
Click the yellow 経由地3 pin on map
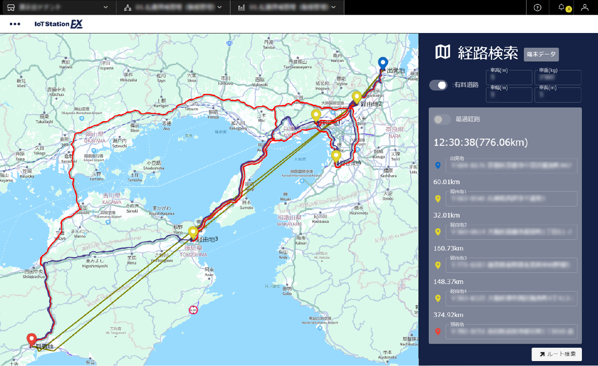(193, 234)
